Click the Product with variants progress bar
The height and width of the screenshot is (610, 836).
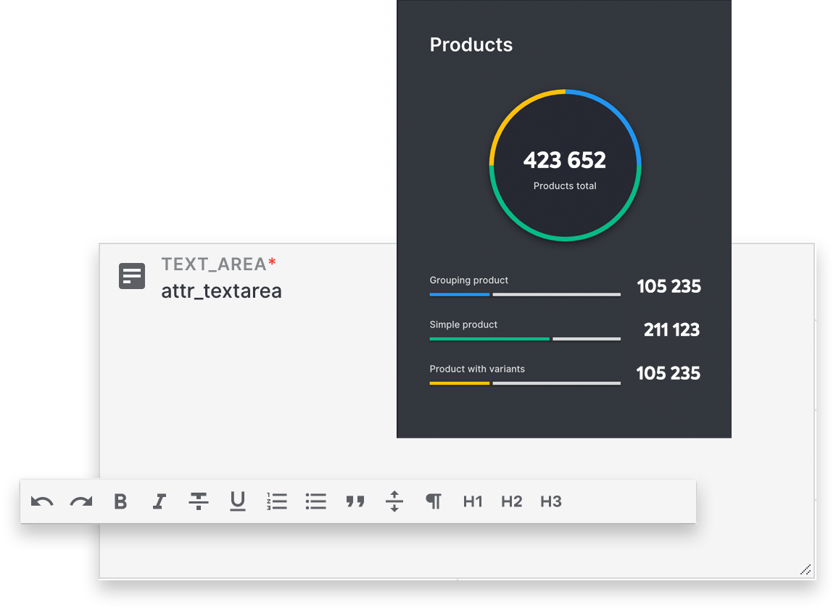525,383
